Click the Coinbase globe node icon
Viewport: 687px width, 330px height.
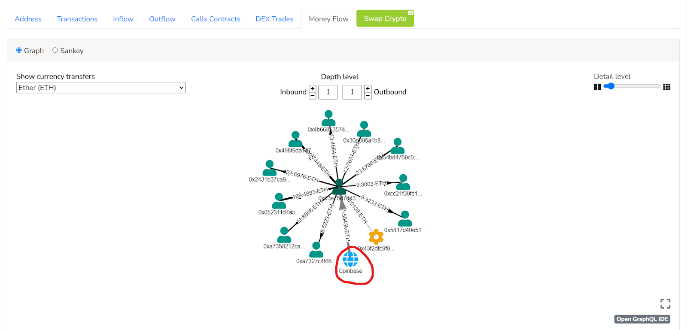350,259
